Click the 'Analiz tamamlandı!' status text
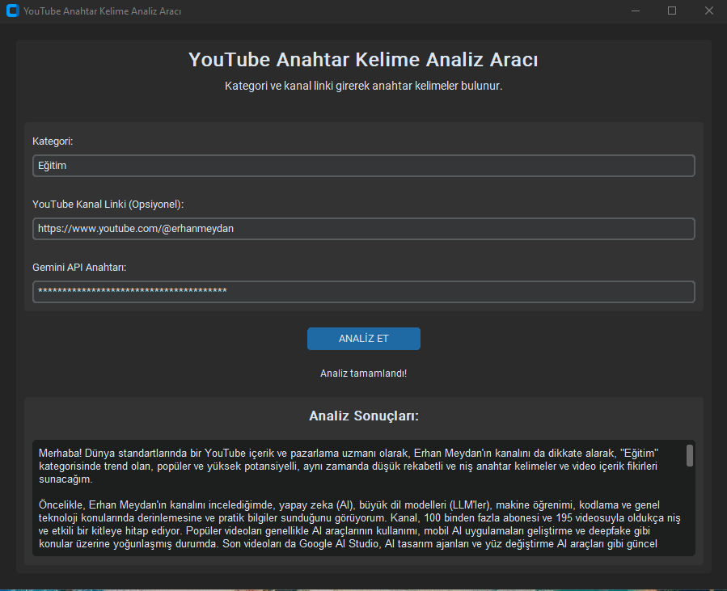The image size is (727, 591). tap(364, 374)
